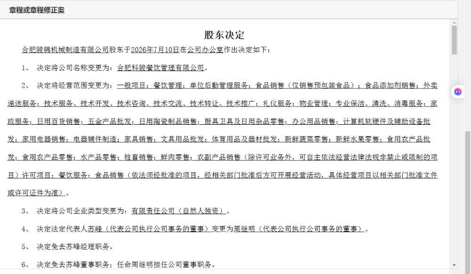Viewport: 471px width, 274px height.
Task: Click the scope text 物业管理
Action: 314,104
